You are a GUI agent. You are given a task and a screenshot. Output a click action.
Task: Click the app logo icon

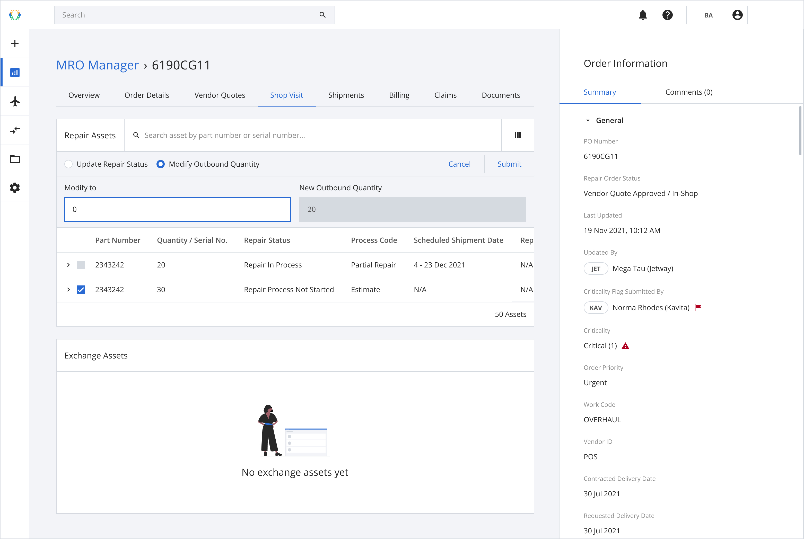(x=15, y=15)
